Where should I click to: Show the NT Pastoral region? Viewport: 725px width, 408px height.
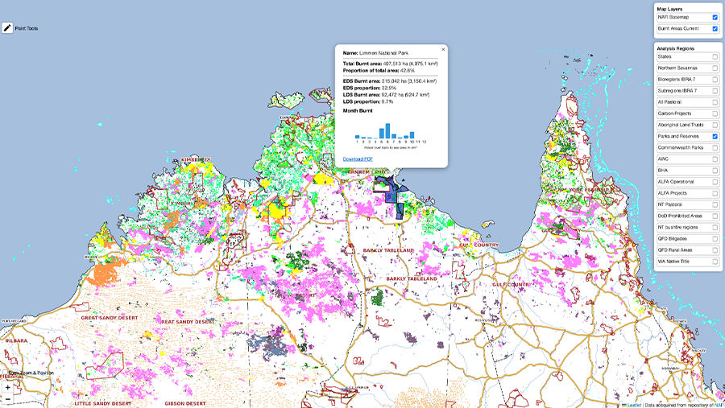(x=715, y=204)
